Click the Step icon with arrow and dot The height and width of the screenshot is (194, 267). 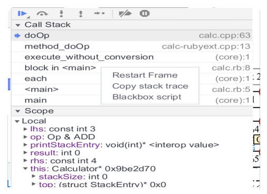tap(100, 13)
